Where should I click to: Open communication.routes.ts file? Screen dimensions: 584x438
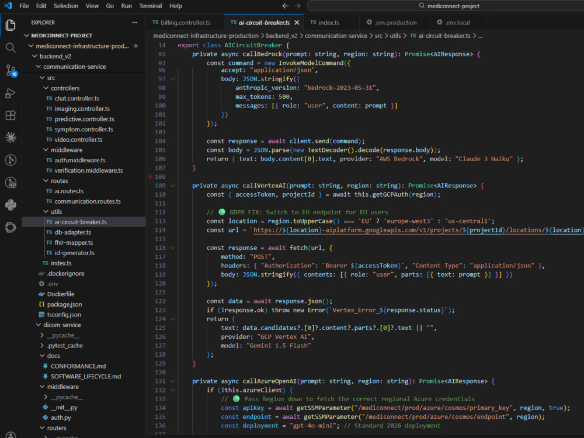[x=88, y=201]
